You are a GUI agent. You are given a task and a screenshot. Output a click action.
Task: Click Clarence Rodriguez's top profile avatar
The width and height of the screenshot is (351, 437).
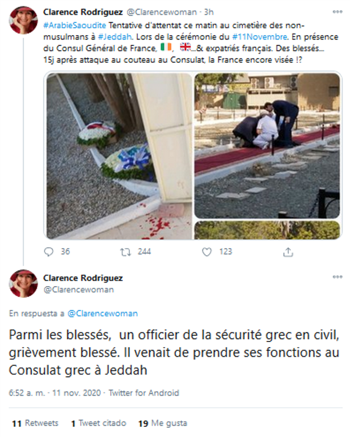[23, 20]
